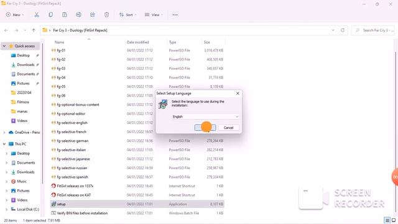Open recent locations chevron beside Forward arrow
The image size is (398, 224).
click(25, 30)
